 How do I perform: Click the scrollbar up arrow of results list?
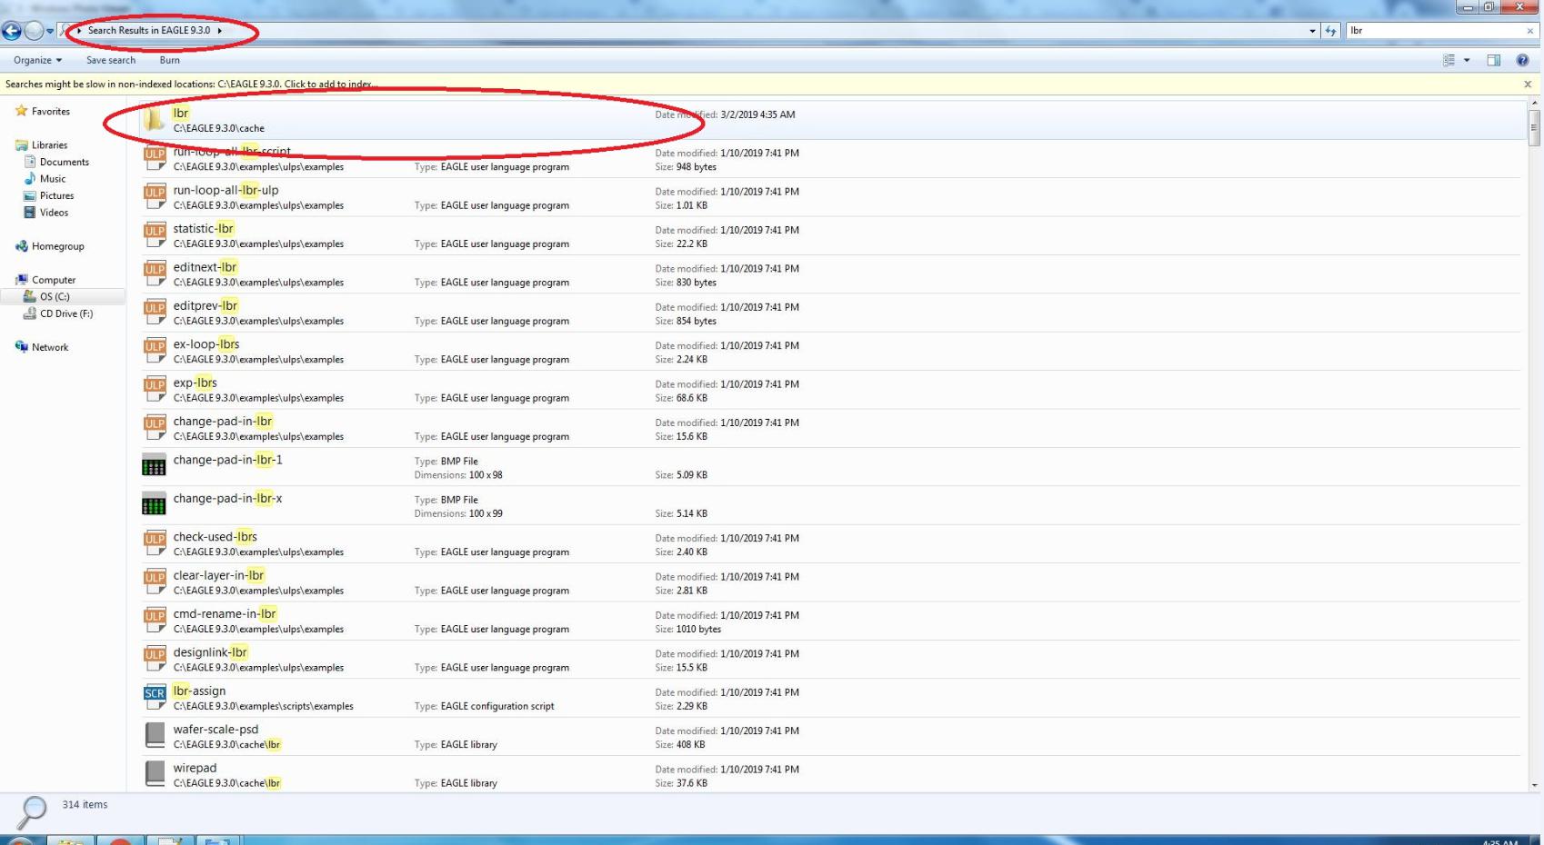(1535, 104)
